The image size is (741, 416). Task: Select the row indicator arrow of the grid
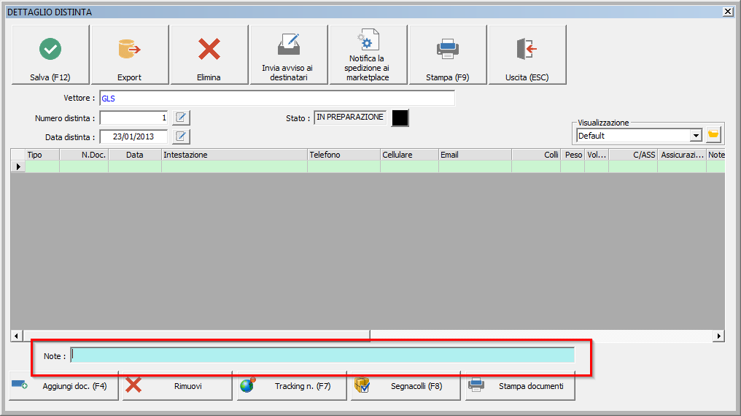click(x=18, y=166)
